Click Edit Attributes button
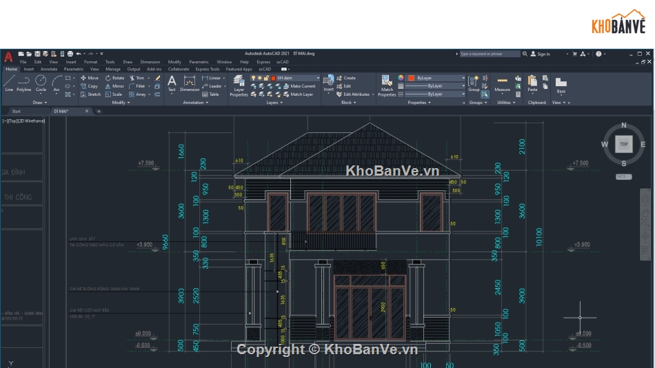The image size is (655, 368). point(353,94)
